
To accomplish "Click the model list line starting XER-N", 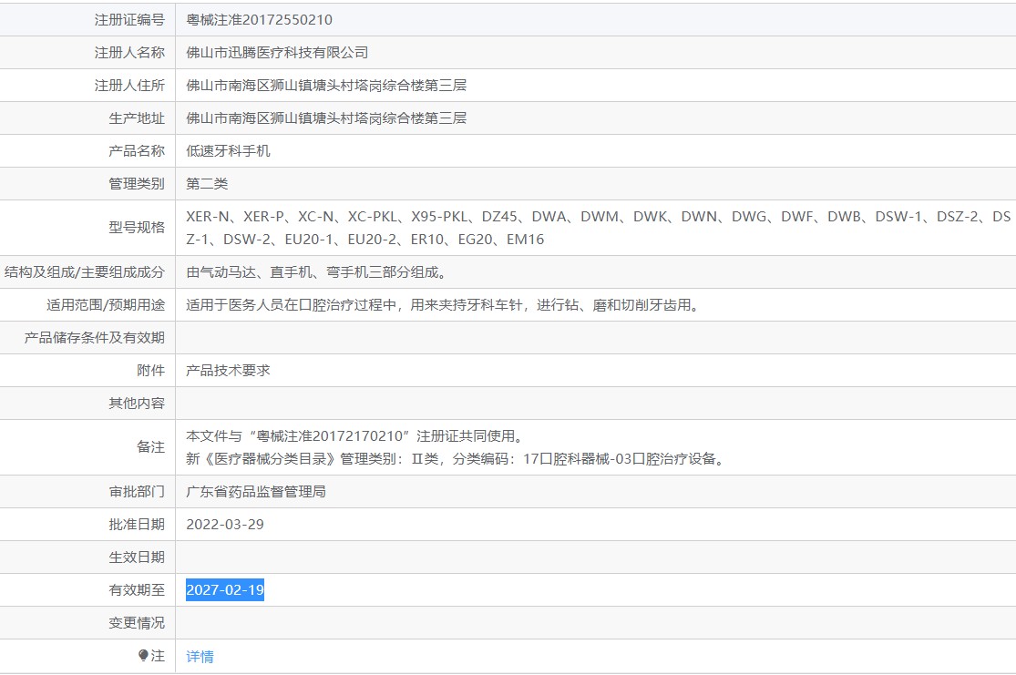I will pos(598,217).
